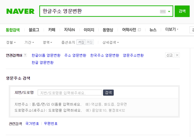Click the green 검색 search button

(182, 11)
